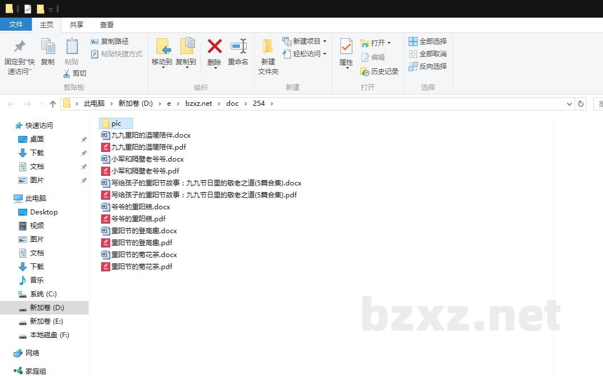Screen dimensions: 603x376
Task: Click the 复制 (Copy) icon
Action: [48, 48]
